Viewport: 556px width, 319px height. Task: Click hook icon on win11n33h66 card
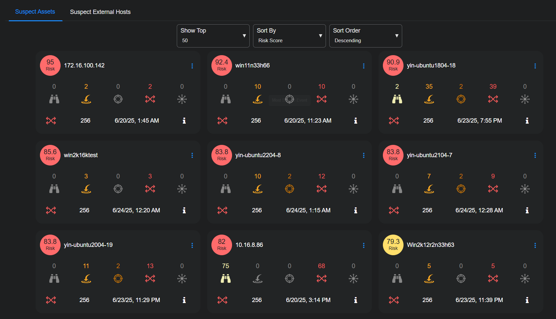[258, 99]
